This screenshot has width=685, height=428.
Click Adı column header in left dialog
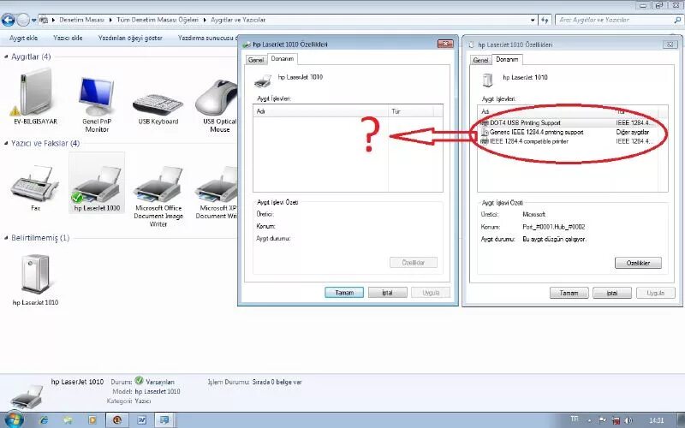[320, 111]
